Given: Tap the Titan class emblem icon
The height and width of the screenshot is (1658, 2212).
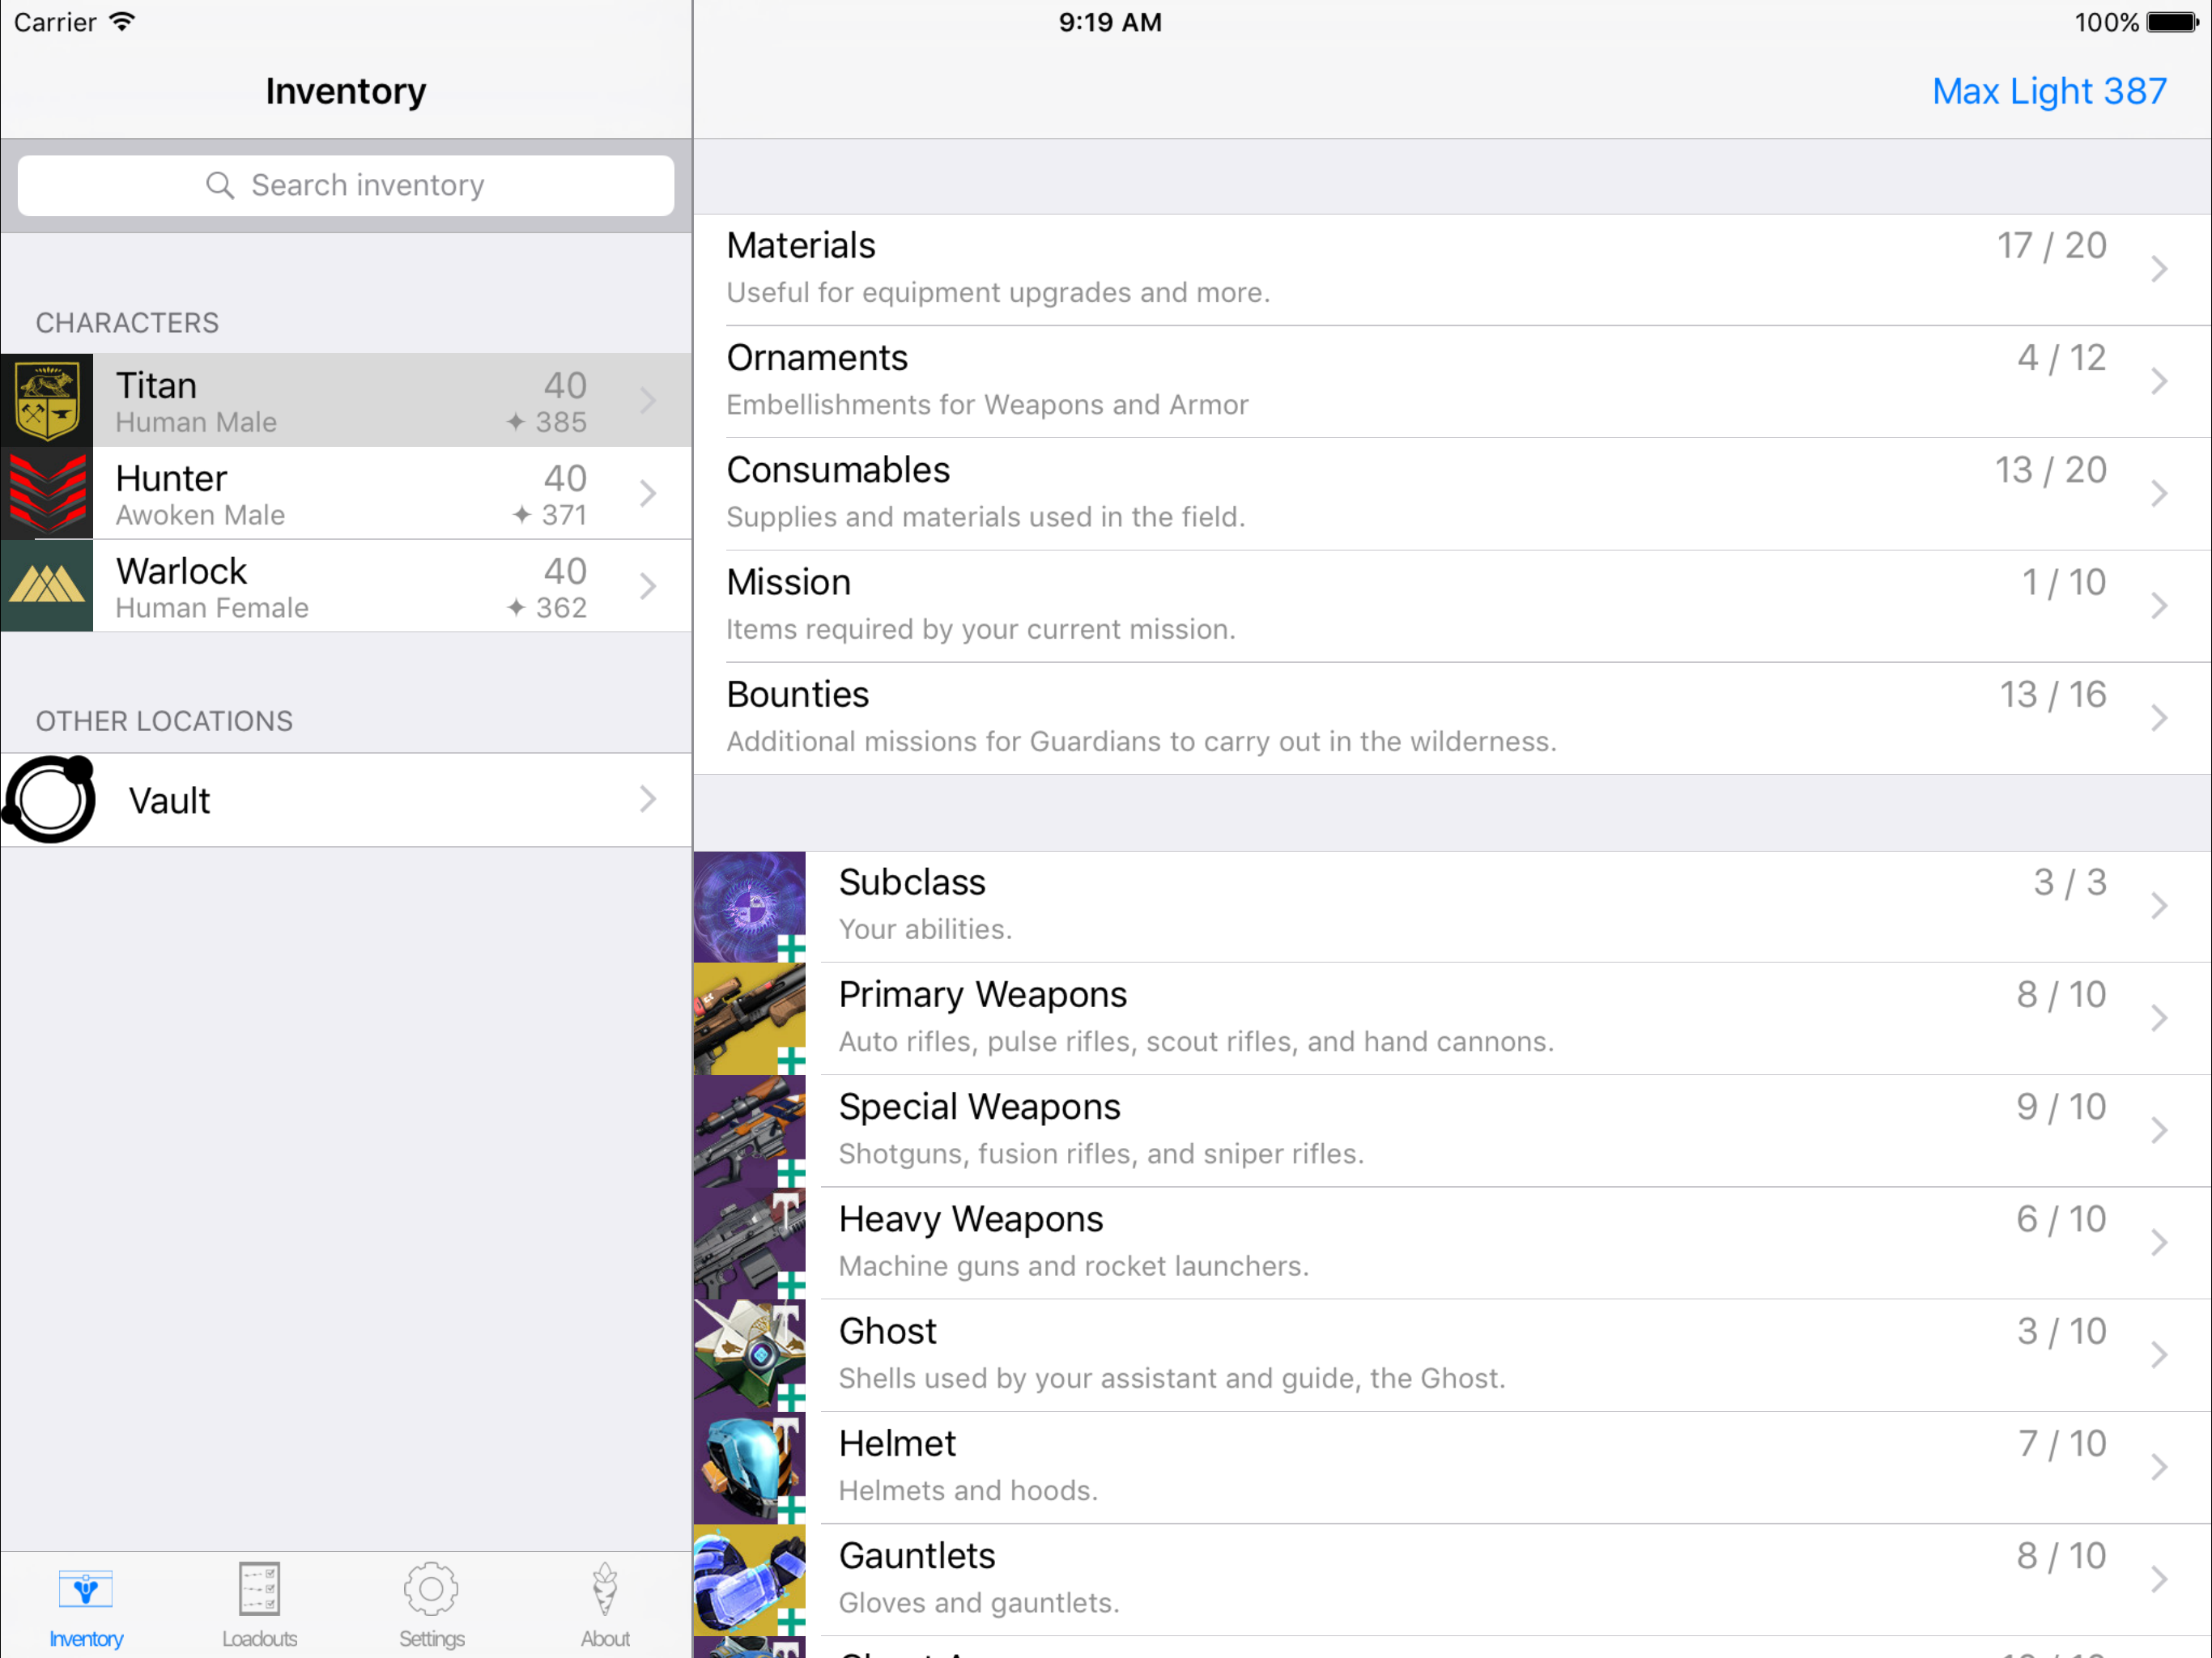Looking at the screenshot, I should point(47,400).
